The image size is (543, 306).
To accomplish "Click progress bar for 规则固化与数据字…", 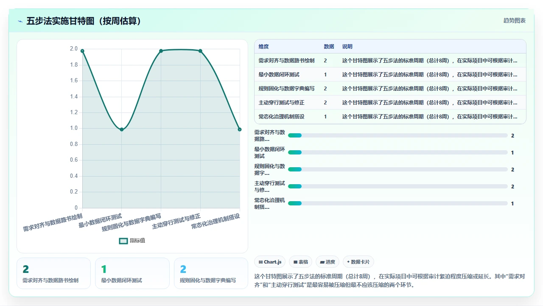I will tap(398, 169).
